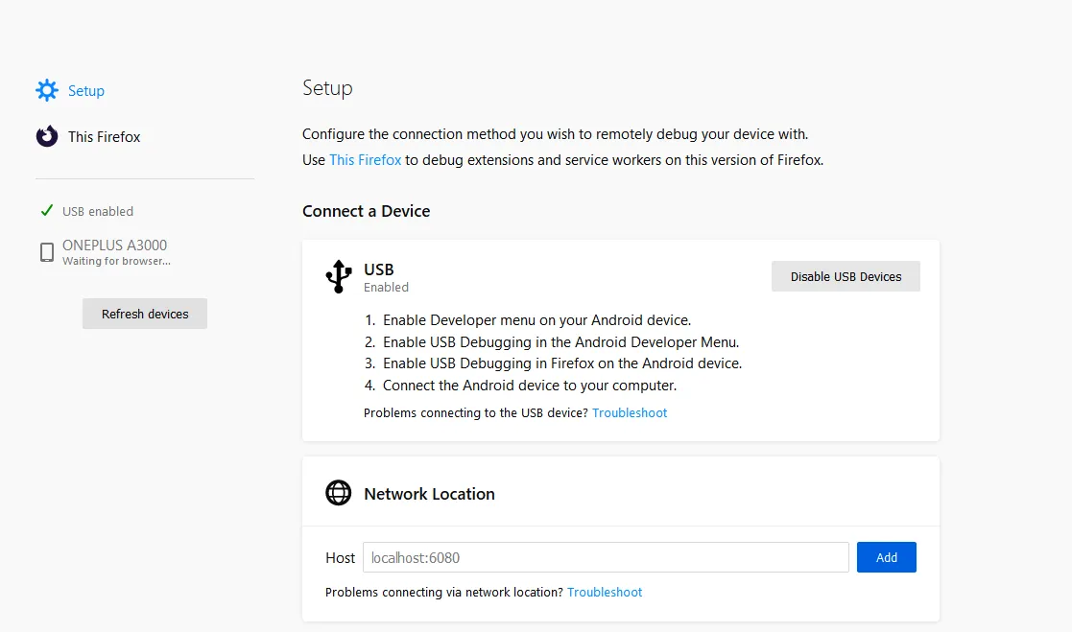Open the Setup page from the sidebar label

[86, 91]
